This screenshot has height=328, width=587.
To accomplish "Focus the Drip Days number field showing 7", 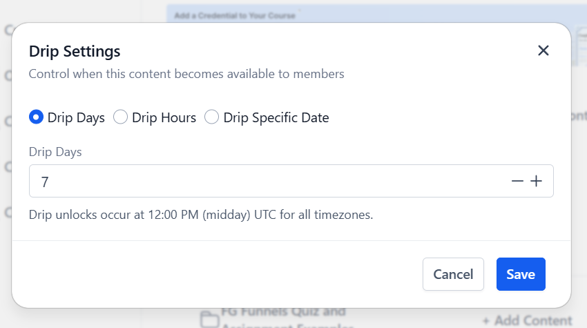I will coord(268,181).
